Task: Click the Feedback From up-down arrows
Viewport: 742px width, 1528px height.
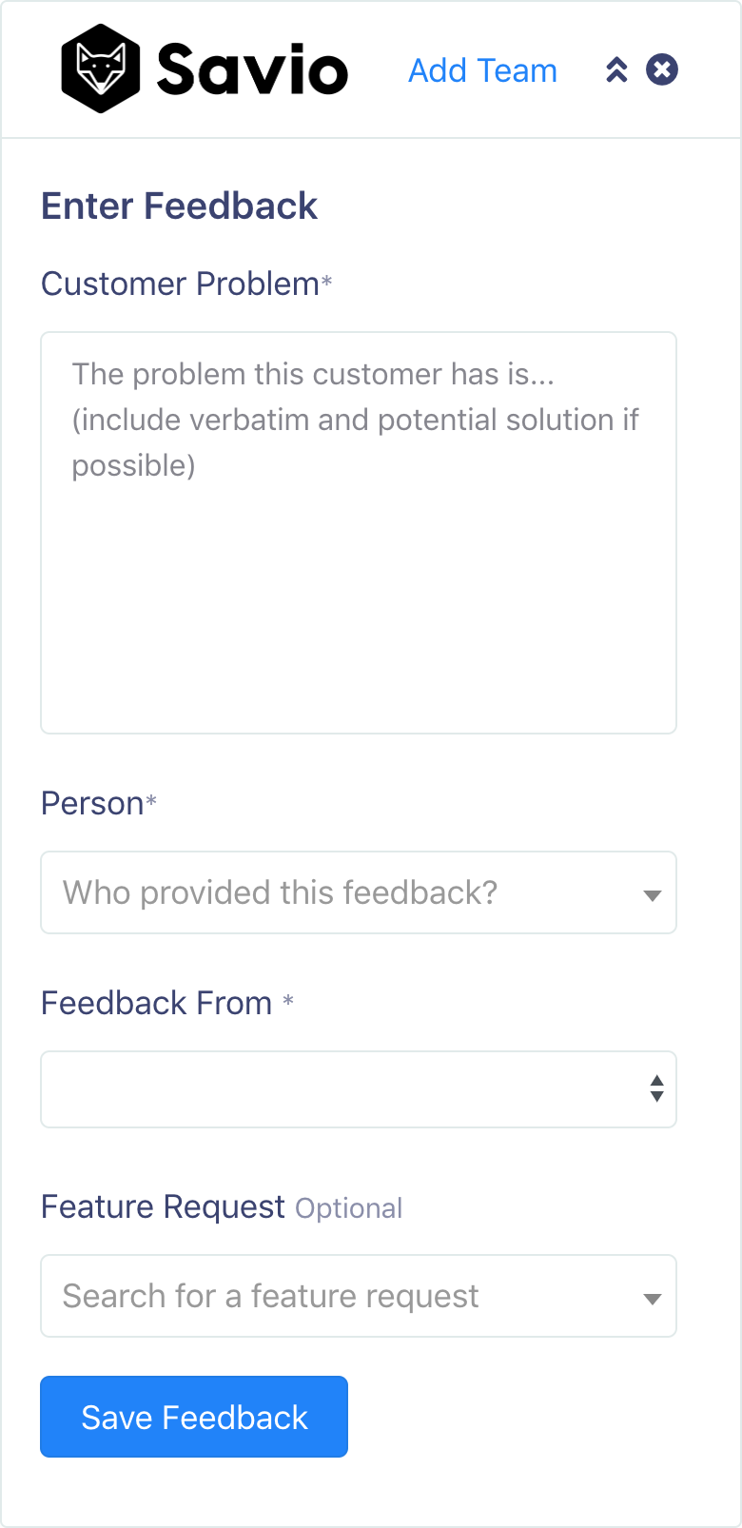Action: (656, 1088)
